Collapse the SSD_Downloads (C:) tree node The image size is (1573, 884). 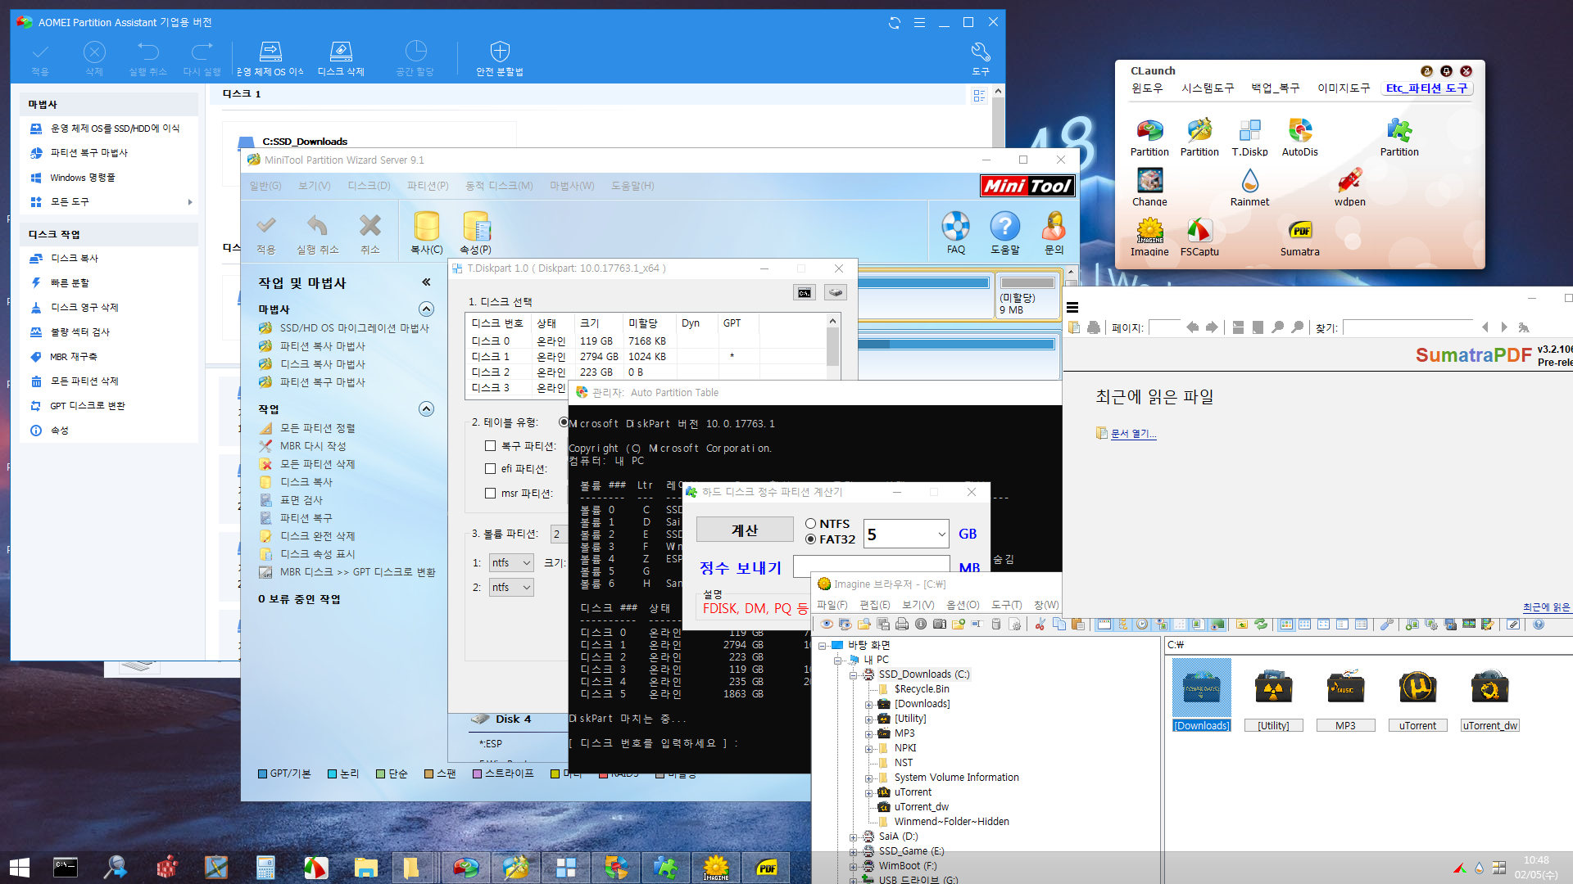point(853,675)
